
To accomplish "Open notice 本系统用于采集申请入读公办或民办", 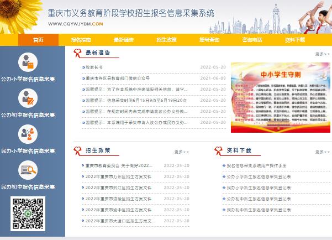I will click(x=136, y=122).
